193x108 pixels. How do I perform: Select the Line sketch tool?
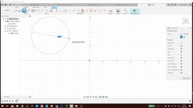(15, 11)
